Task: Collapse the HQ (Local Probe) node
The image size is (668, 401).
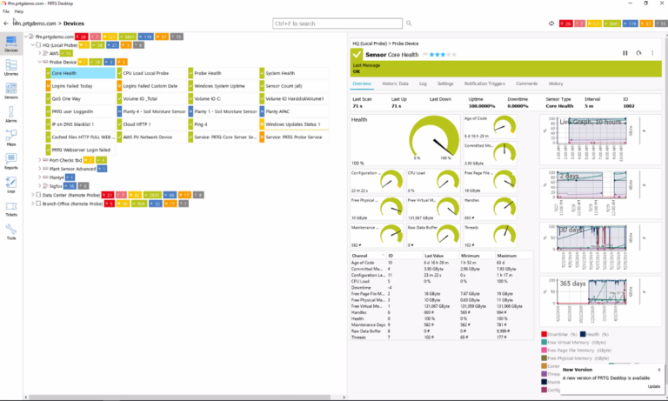Action: (x=33, y=44)
